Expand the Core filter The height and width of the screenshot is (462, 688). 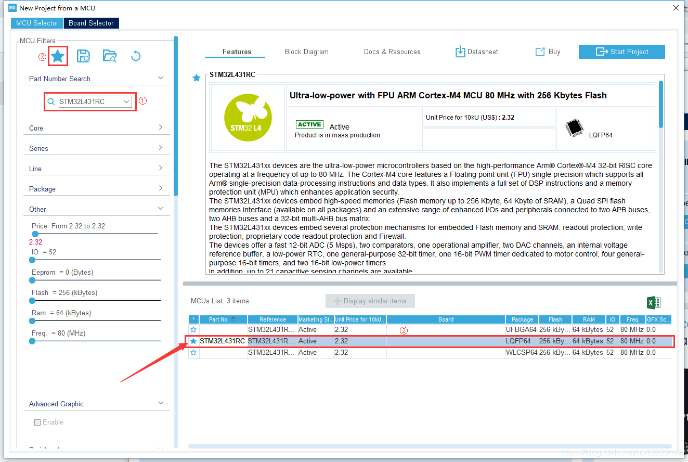161,127
